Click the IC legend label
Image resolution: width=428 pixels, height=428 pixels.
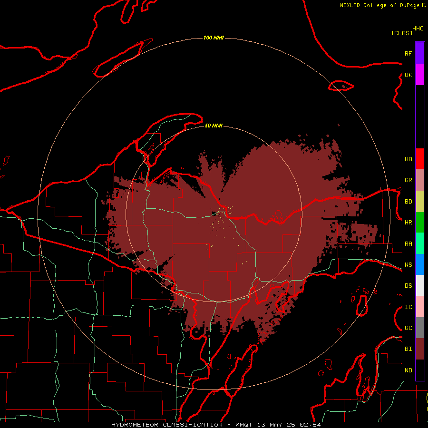click(x=408, y=307)
